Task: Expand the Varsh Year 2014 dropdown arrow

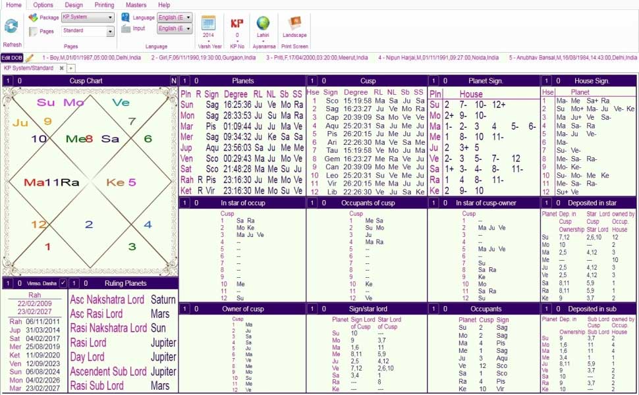Action: tap(209, 41)
